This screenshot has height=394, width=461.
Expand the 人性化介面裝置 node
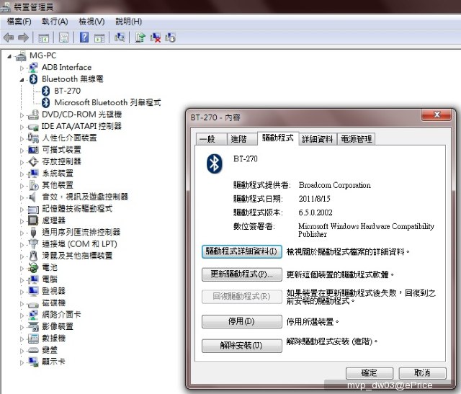tap(22, 139)
